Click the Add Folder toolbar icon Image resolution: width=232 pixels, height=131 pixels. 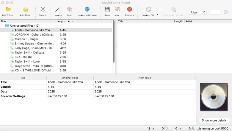[x=8, y=9]
